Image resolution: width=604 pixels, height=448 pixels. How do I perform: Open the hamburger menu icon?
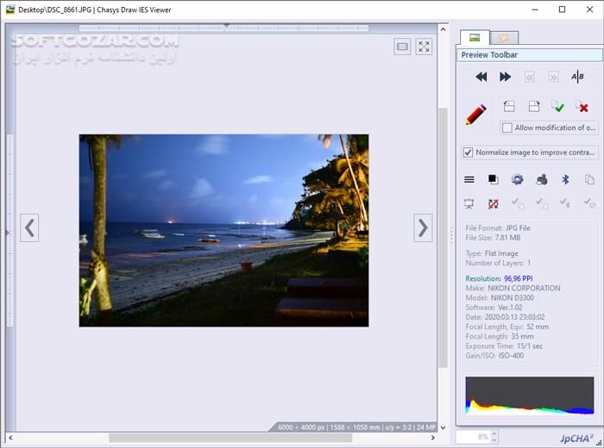(x=469, y=179)
